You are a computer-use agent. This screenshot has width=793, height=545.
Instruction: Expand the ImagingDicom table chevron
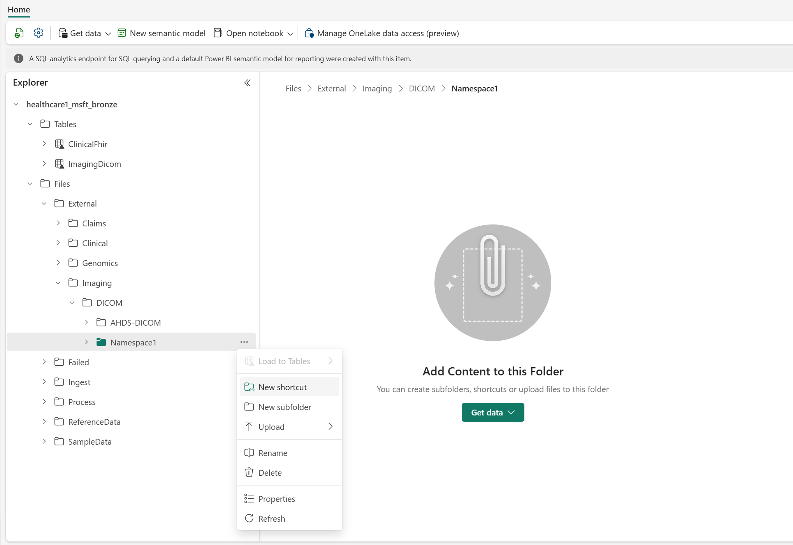[44, 164]
